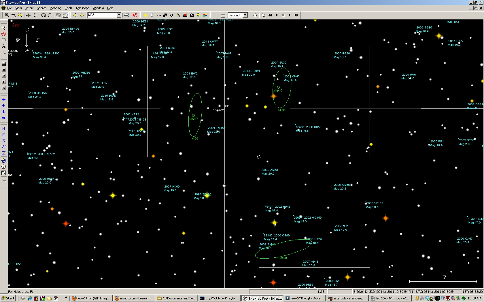Select the rectangle drawing tool in sidebar
Image resolution: width=484 pixels, height=302 pixels.
tap(3, 40)
